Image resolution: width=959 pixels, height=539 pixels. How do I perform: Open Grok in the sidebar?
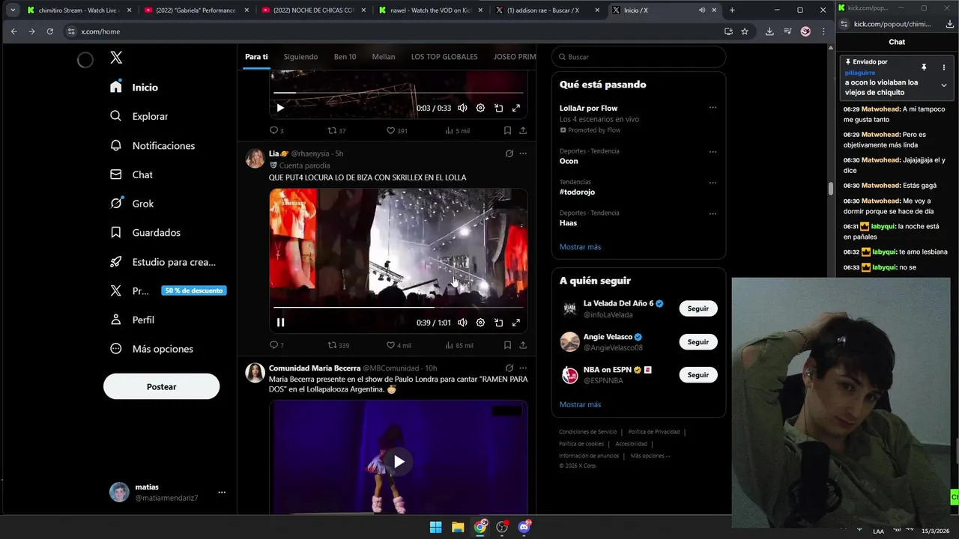(x=132, y=204)
